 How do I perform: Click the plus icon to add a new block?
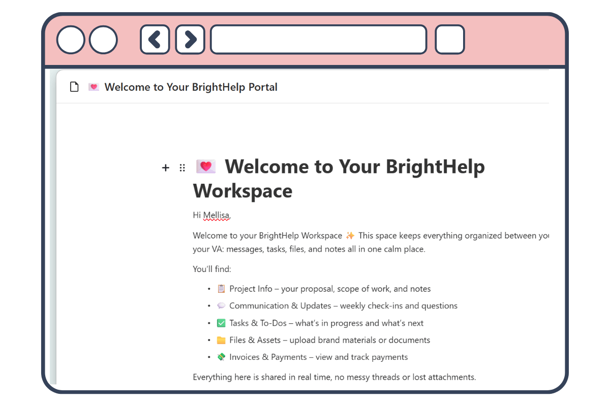(x=165, y=167)
